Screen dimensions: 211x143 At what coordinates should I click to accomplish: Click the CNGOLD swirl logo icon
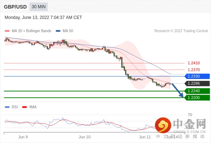163,125
